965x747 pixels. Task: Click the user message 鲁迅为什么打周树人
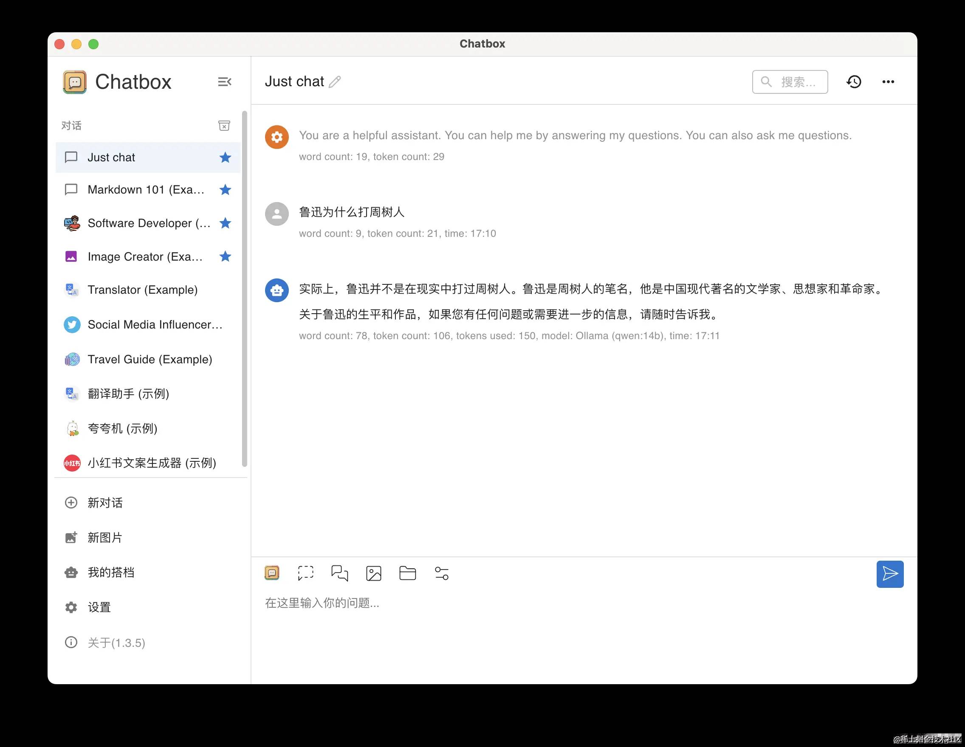pyautogui.click(x=352, y=212)
